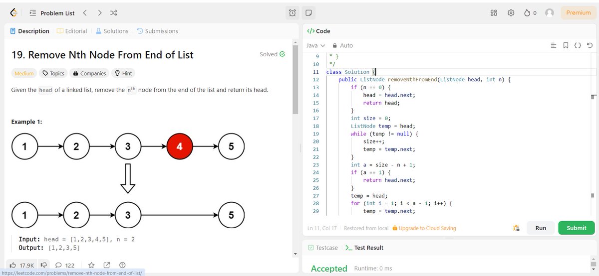Open the Java language dropdown
This screenshot has height=276, width=599.
[315, 45]
